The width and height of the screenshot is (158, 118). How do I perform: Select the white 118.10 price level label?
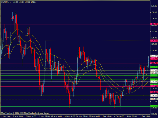[x=154, y=96]
